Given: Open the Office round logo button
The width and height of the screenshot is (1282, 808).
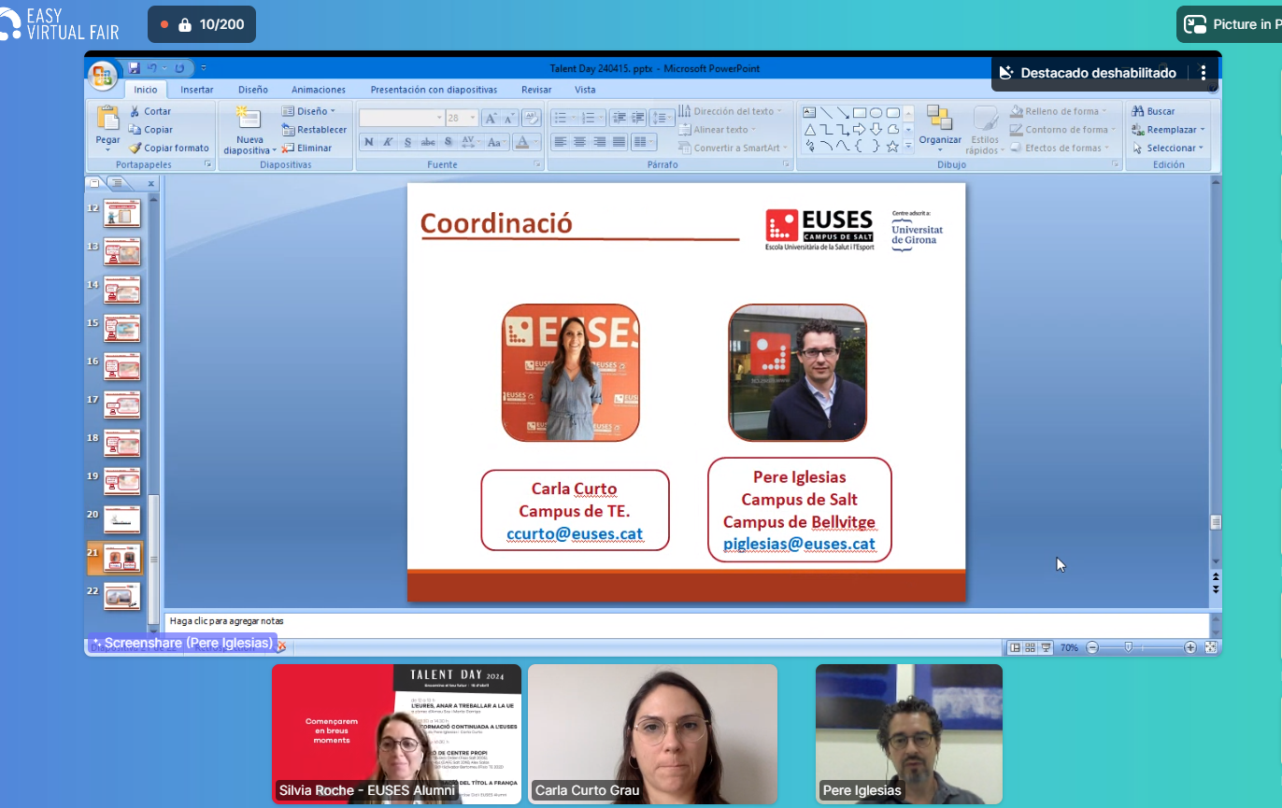Looking at the screenshot, I should tap(102, 75).
